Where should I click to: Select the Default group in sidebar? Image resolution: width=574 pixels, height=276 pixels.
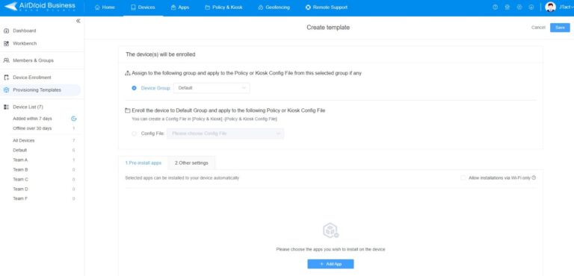pos(19,150)
